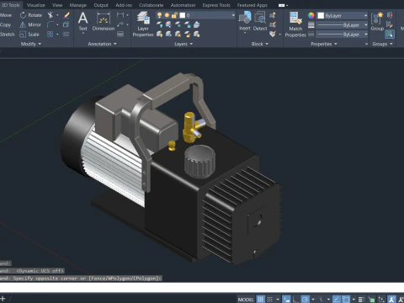
Task: Expand the Properties panel
Action: (324, 44)
